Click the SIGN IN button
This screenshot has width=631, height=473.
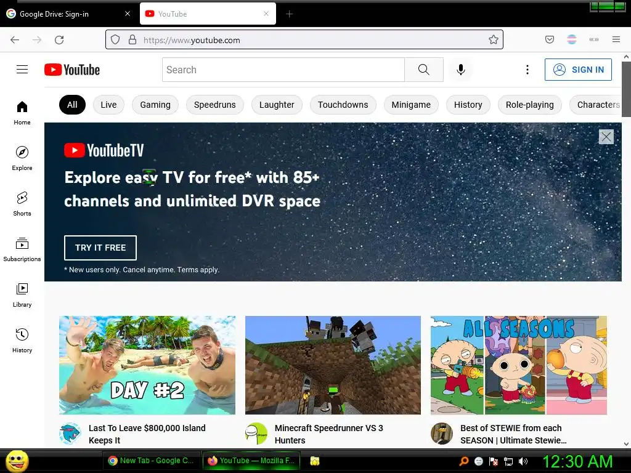click(x=578, y=70)
